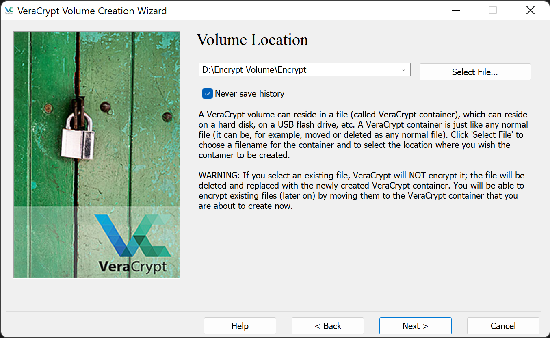Click inside the 'D:\Encrypt Volume\Encrypt' path field

(x=284, y=69)
